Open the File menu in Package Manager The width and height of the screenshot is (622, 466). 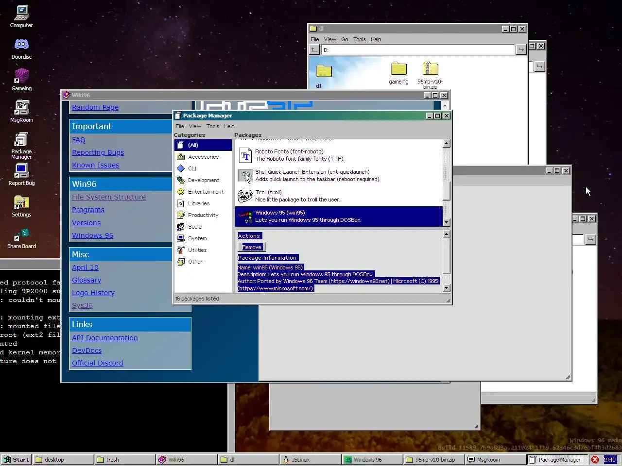tap(180, 126)
